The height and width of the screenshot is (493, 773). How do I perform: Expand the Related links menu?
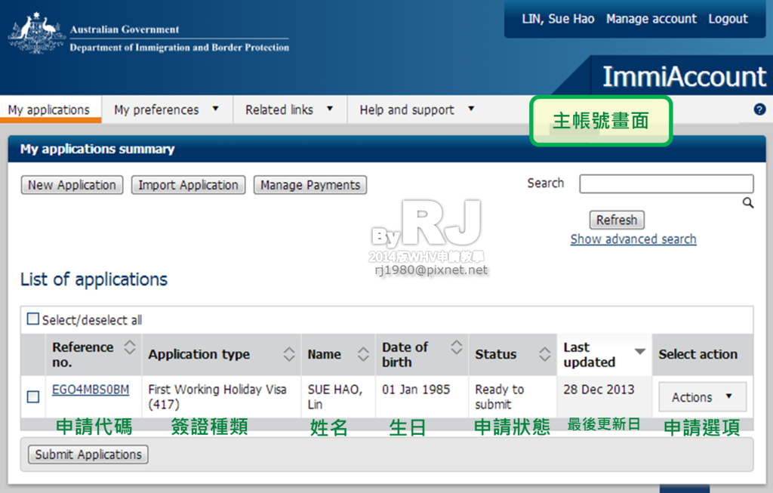(289, 109)
